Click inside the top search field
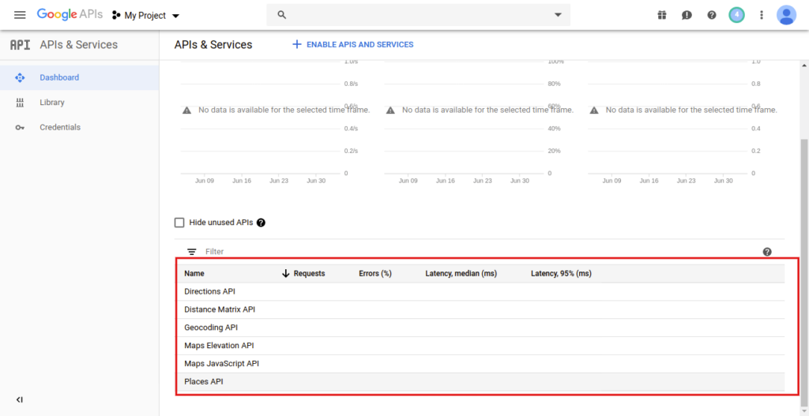The width and height of the screenshot is (809, 416). 419,15
